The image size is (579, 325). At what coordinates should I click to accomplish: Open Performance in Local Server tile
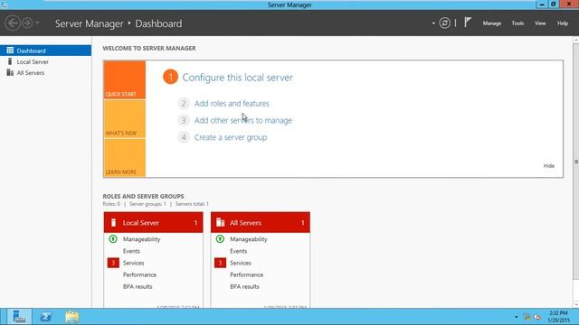coord(139,274)
